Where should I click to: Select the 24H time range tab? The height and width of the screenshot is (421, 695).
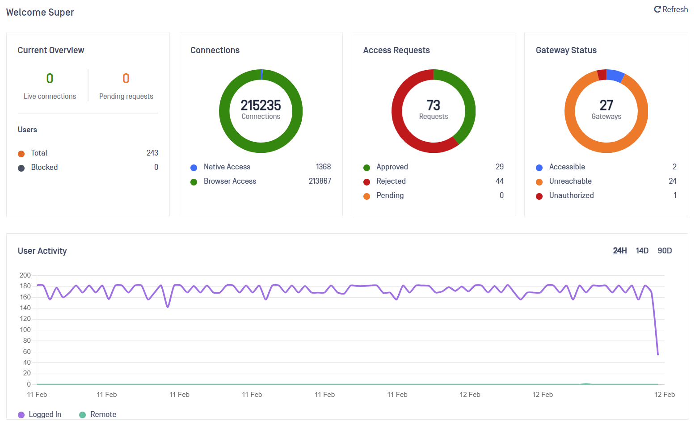coord(619,251)
